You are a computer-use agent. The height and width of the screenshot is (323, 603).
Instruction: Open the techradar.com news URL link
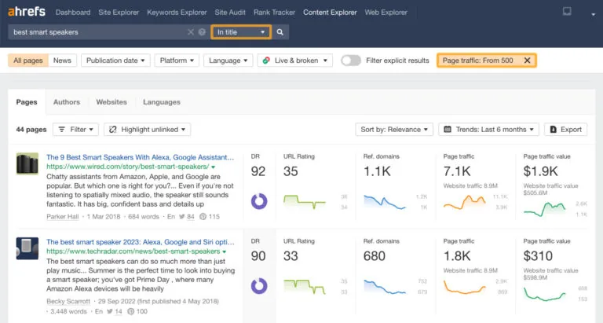coord(133,251)
